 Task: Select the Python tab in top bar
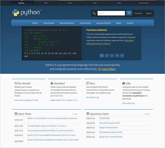coord(21,3)
